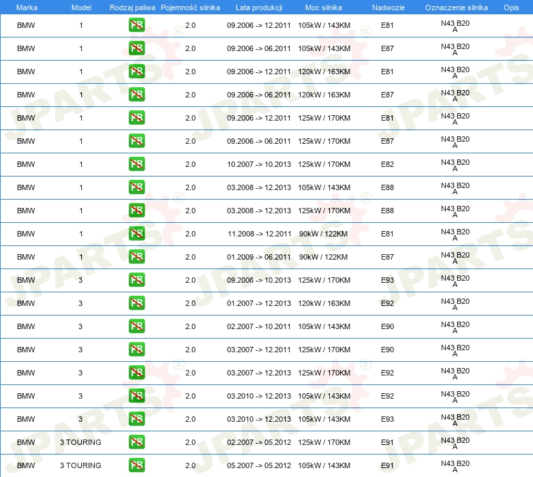Click 120kW / 163KM power in E87 row
The height and width of the screenshot is (477, 533).
[324, 95]
